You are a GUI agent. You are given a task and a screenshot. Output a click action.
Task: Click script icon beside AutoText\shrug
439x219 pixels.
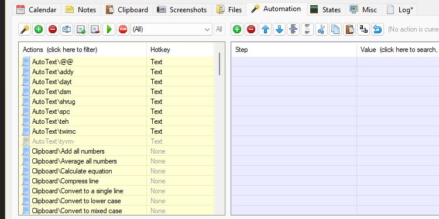(26, 102)
